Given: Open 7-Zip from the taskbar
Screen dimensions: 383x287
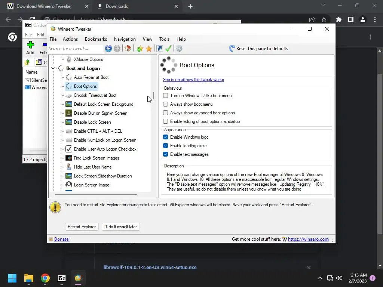Looking at the screenshot, I should point(62,278).
